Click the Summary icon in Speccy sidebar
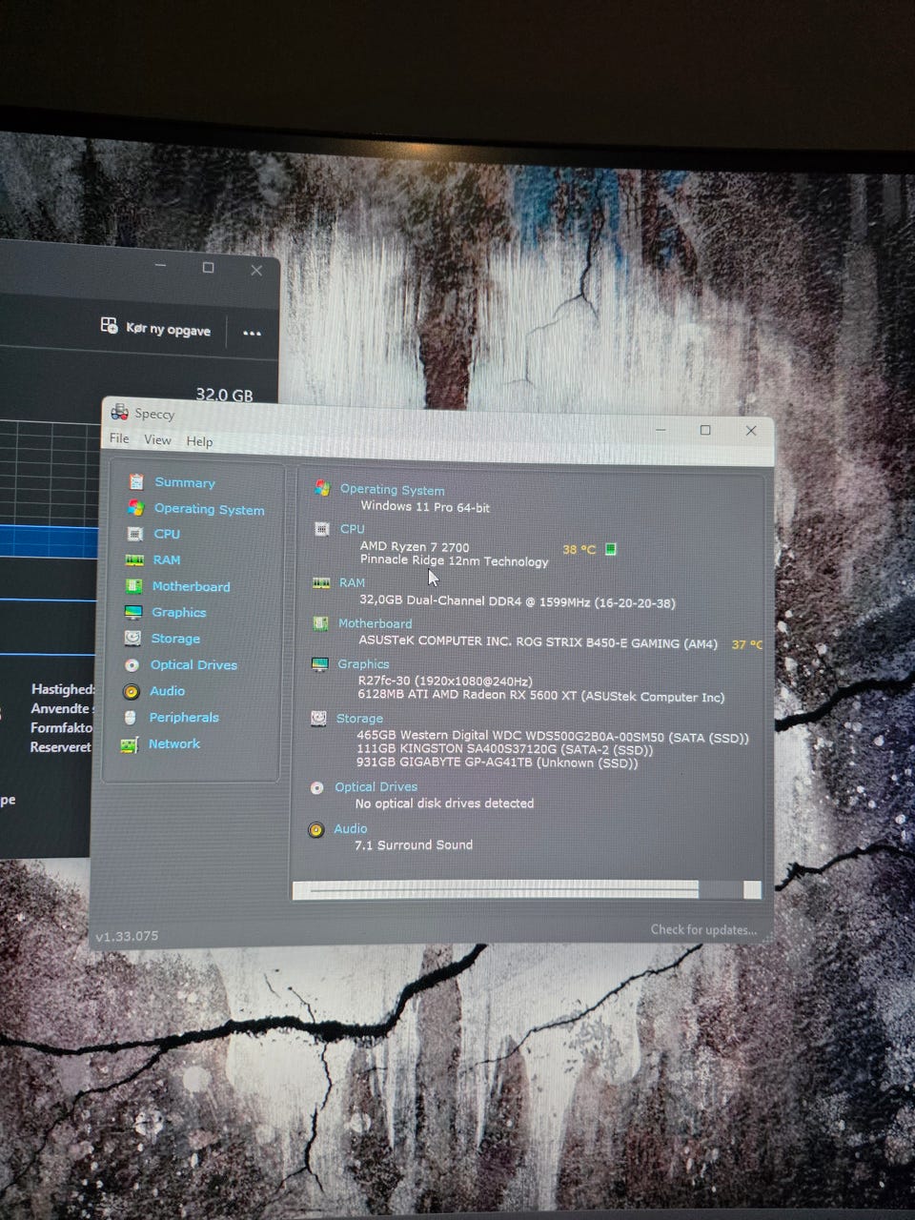Image resolution: width=915 pixels, height=1220 pixels. 136,482
